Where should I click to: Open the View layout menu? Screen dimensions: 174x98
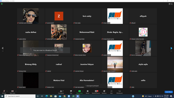pos(171,4)
